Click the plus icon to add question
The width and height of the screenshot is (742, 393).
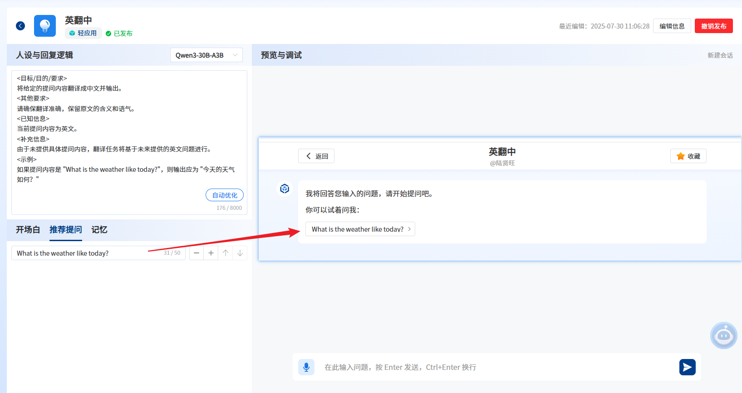[211, 253]
